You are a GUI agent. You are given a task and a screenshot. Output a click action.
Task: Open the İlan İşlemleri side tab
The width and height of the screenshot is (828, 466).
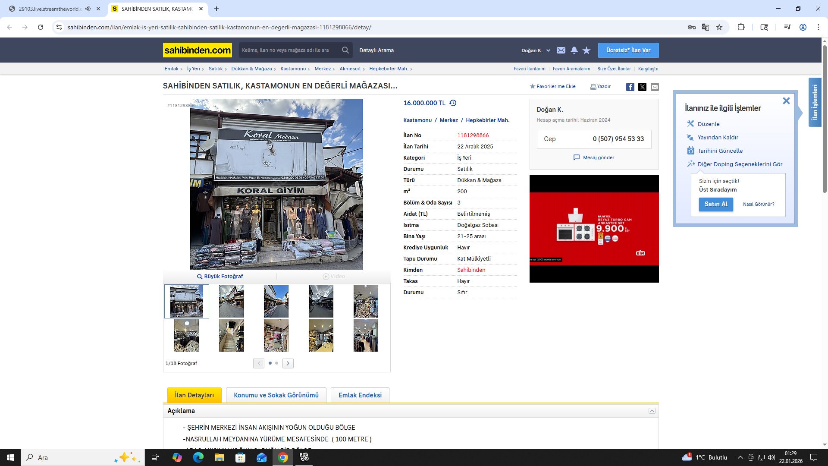click(x=815, y=102)
